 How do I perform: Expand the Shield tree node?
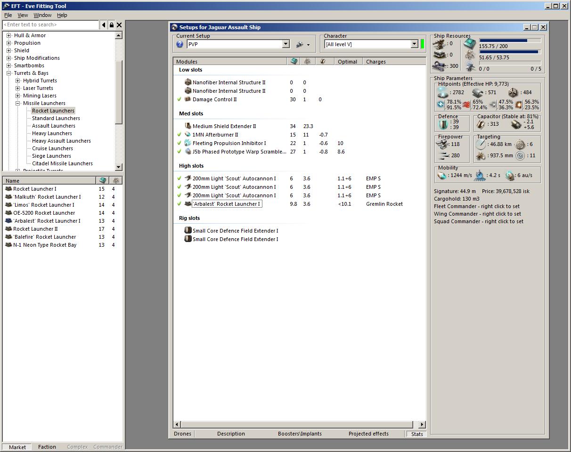(8, 50)
